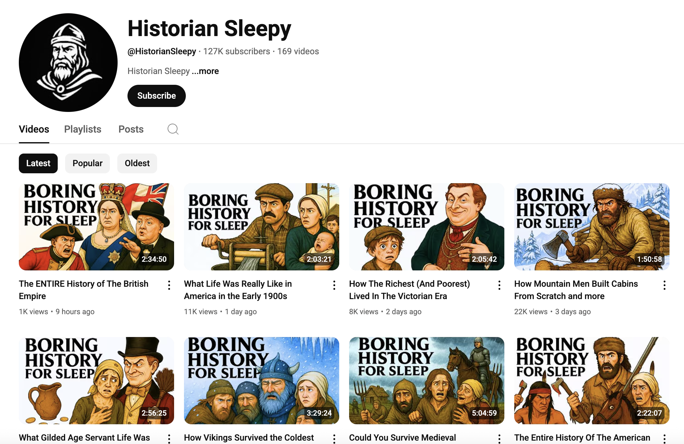Open 'How Mountain Men Built Cabins' title
The width and height of the screenshot is (684, 444).
576,290
